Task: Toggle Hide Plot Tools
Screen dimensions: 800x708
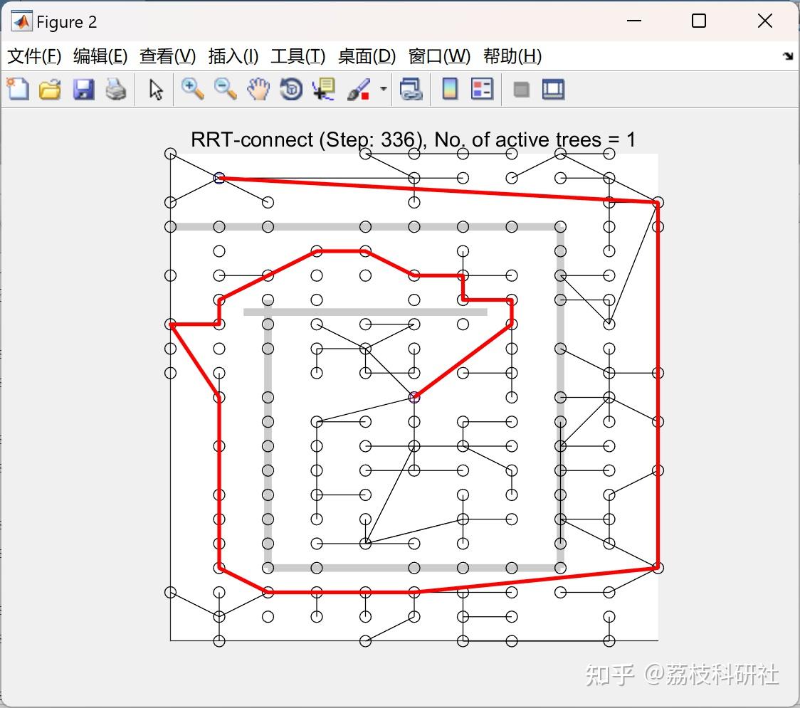Action: coord(522,89)
